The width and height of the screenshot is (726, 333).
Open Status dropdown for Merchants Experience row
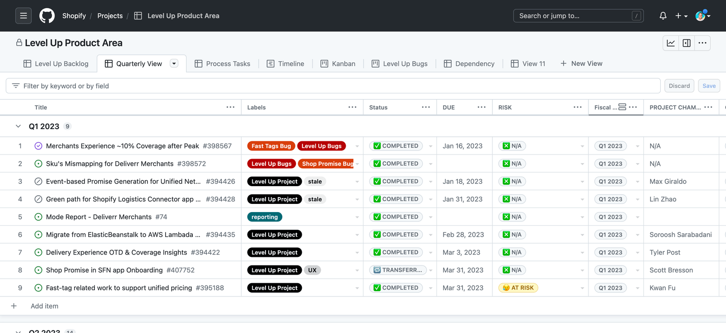coord(431,146)
